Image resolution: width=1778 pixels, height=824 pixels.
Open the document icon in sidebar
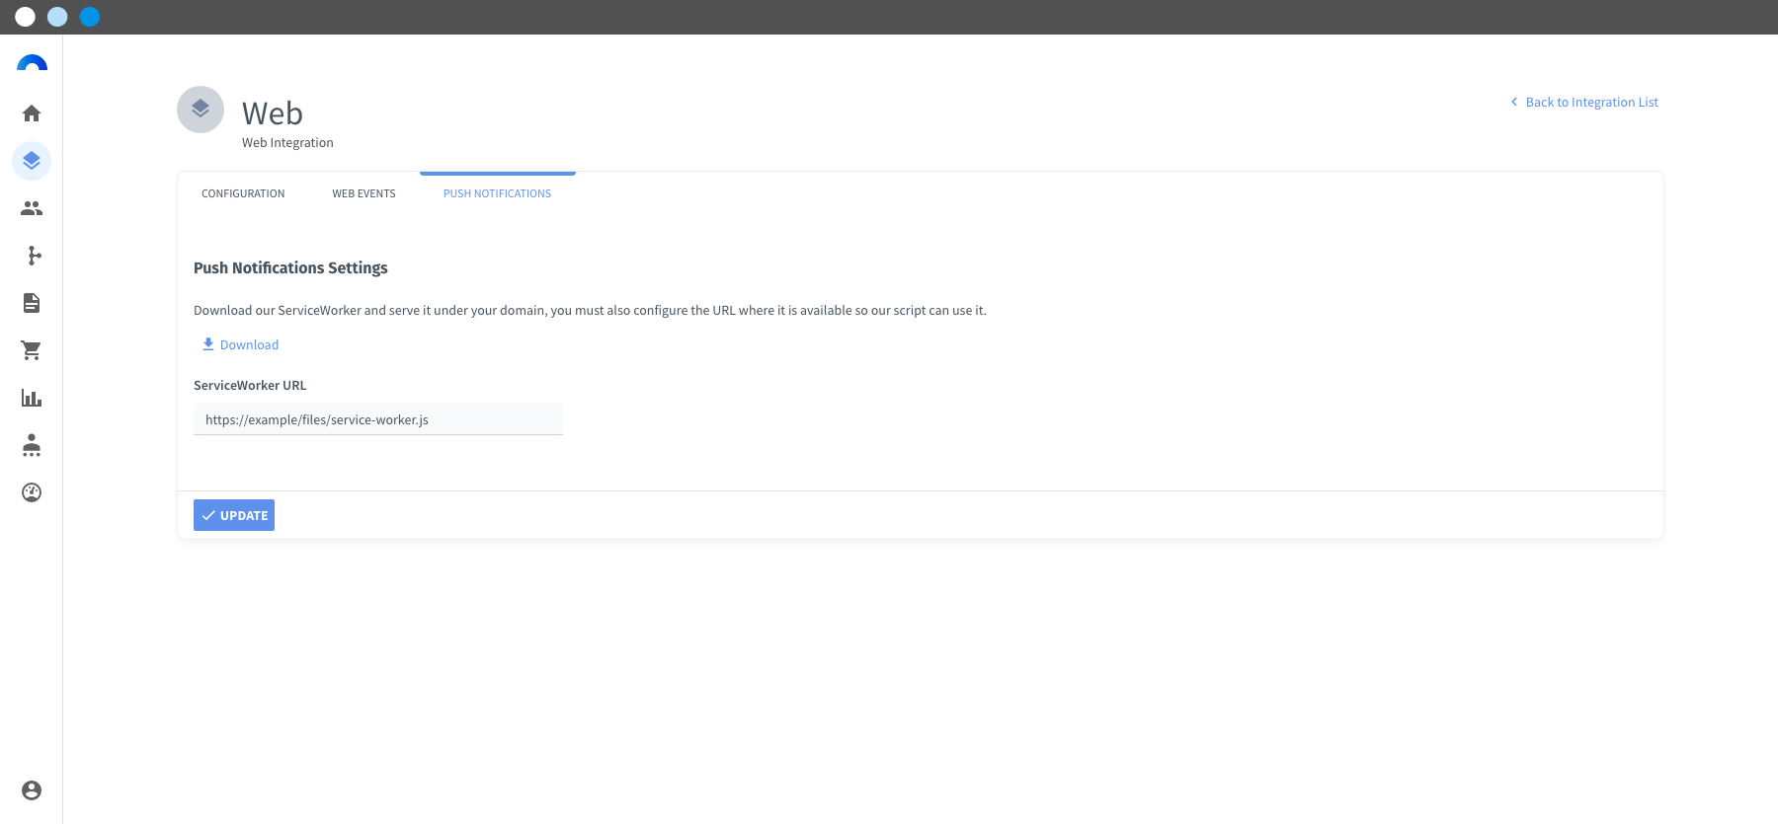(32, 303)
